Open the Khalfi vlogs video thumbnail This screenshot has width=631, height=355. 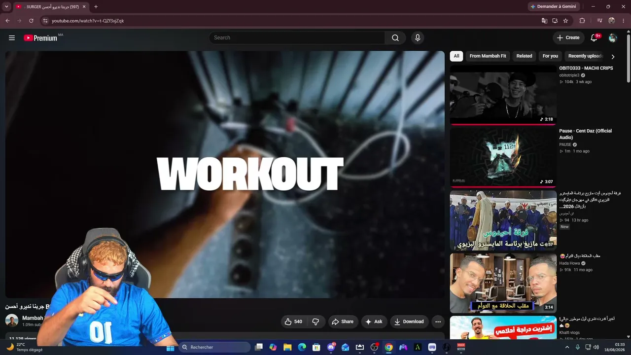click(x=503, y=328)
